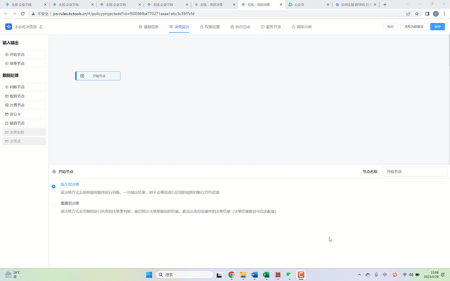This screenshot has height=281, width=450.
Task: Click the volume icon in system tray
Action: 411,275
